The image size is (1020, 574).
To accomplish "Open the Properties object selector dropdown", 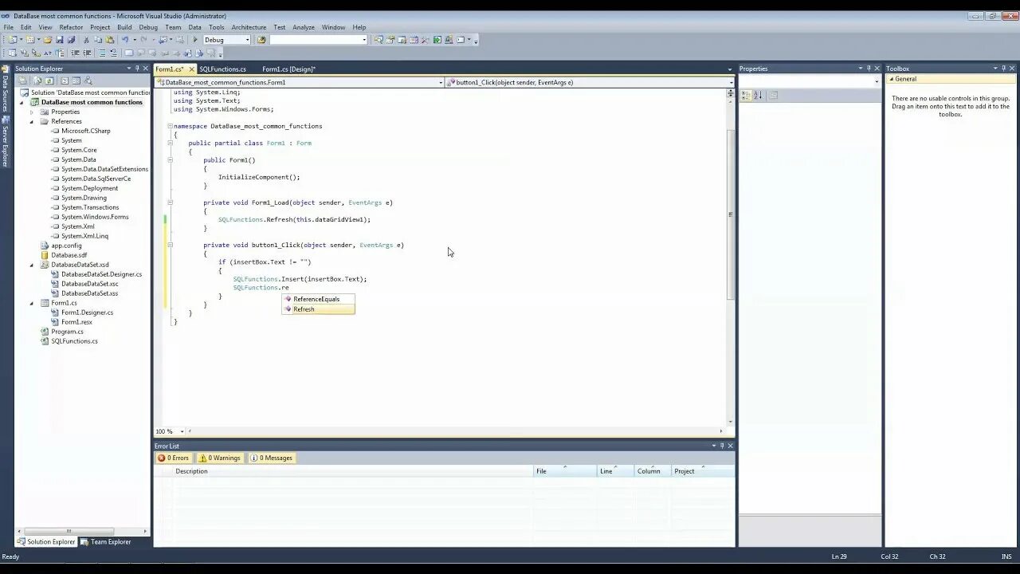I will [877, 81].
